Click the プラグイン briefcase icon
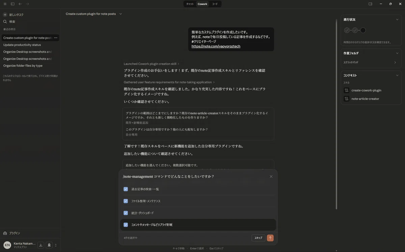Screen dimensions: 405x252 point(5,233)
